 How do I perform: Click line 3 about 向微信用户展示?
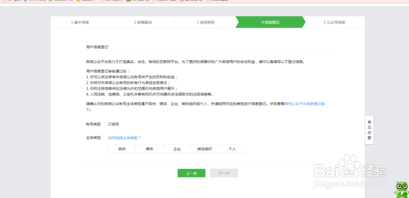(x=132, y=88)
